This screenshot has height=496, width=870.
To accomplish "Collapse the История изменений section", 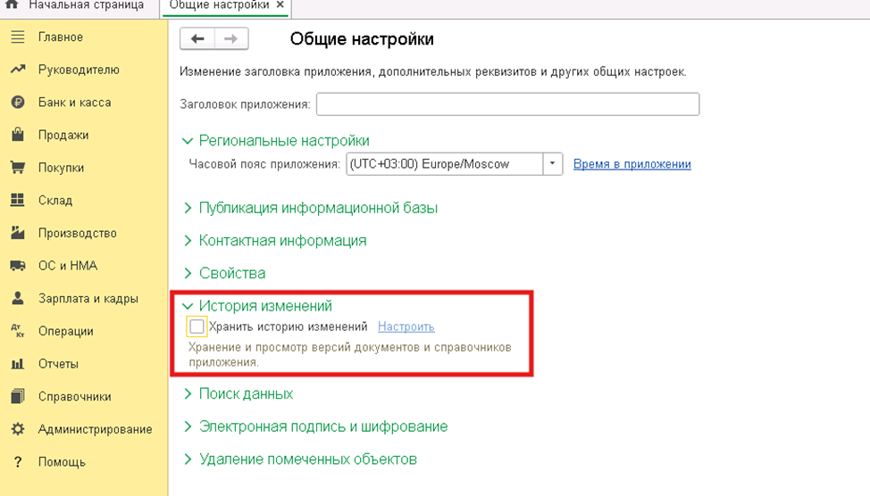I will tap(188, 306).
